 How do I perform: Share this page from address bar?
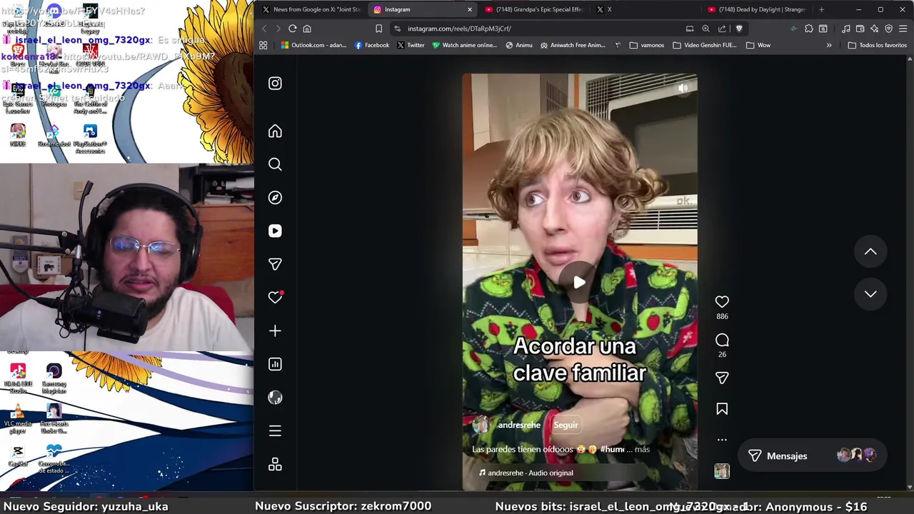tap(722, 29)
